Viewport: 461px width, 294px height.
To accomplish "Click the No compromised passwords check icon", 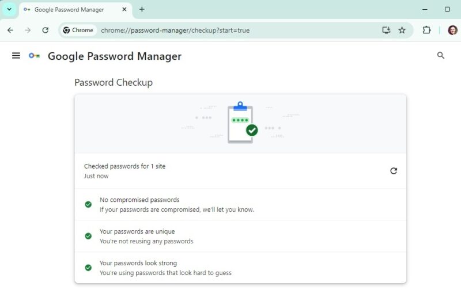I will [x=88, y=204].
